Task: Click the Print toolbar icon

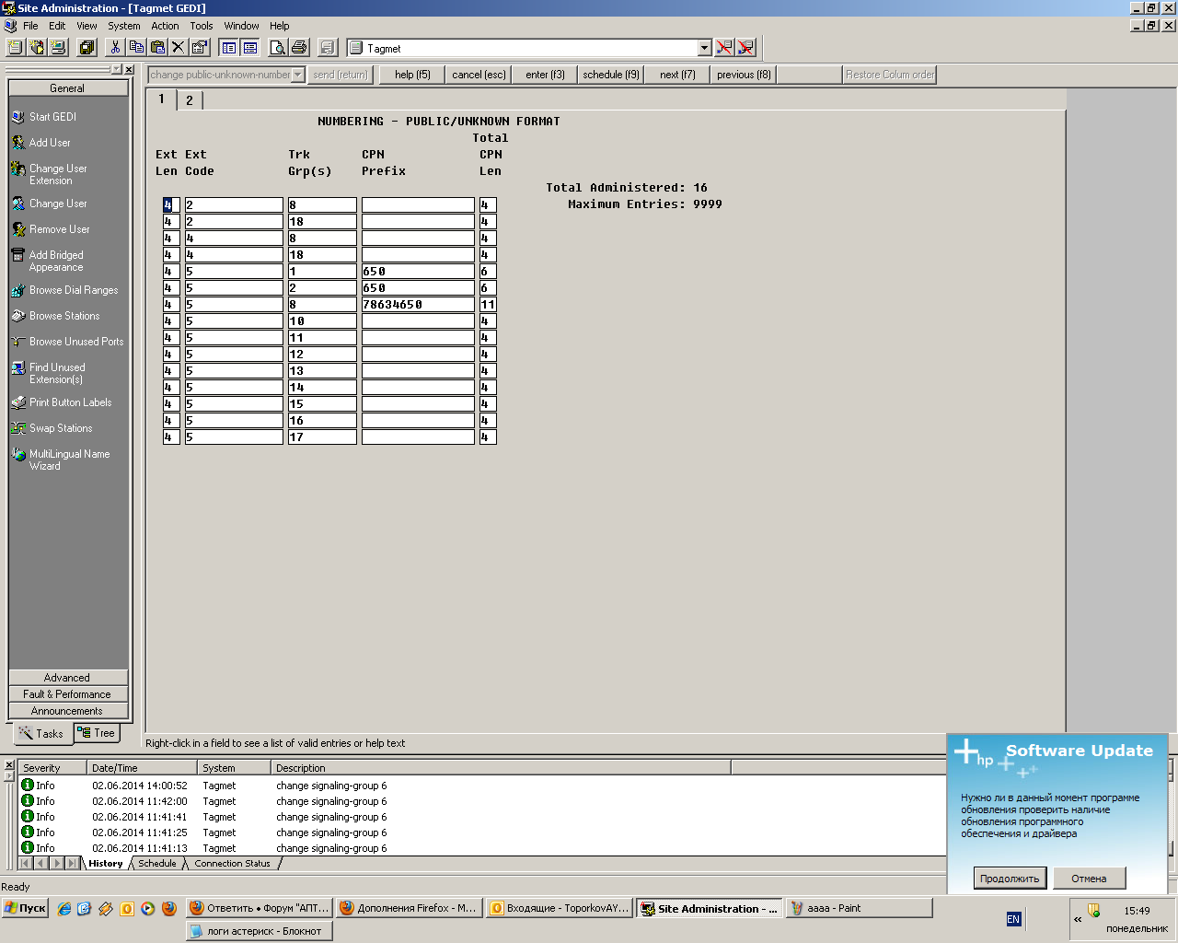Action: (x=298, y=47)
